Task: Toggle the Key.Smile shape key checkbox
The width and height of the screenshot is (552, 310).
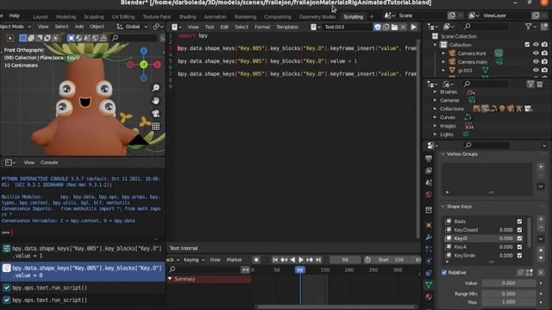Action: [x=519, y=256]
